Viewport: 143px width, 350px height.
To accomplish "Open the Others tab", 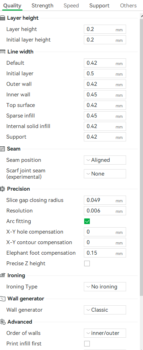I will [128, 6].
